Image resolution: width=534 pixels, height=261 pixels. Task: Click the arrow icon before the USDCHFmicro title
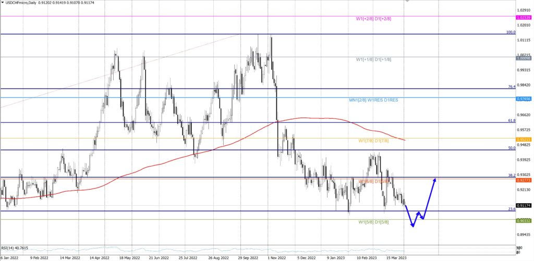pyautogui.click(x=2, y=3)
